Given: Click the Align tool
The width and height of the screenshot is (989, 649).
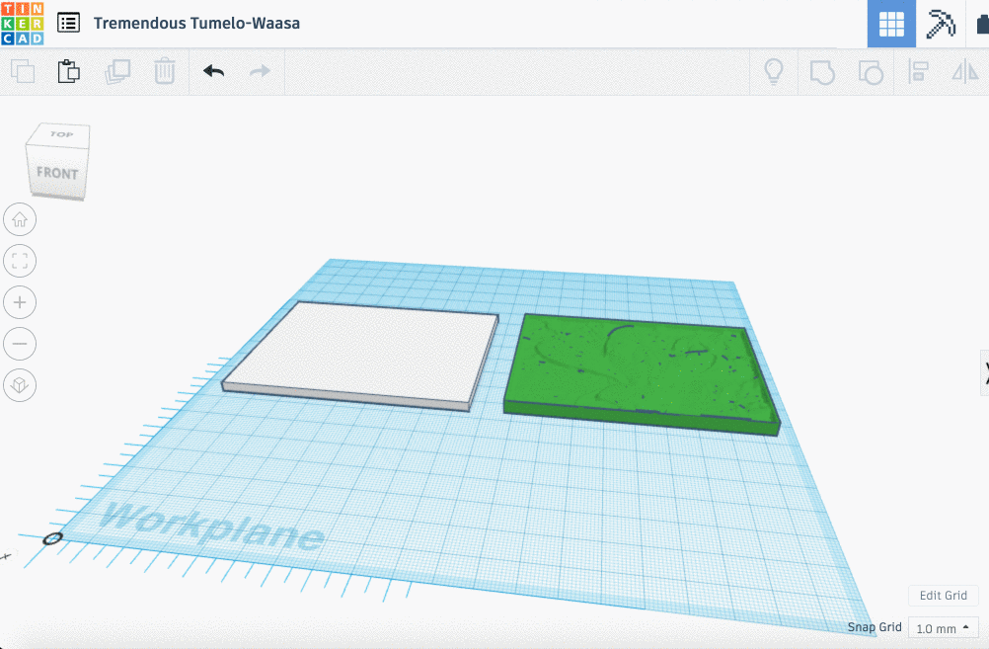Looking at the screenshot, I should click(918, 71).
